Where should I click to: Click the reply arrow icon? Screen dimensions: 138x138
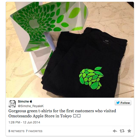click(115, 131)
